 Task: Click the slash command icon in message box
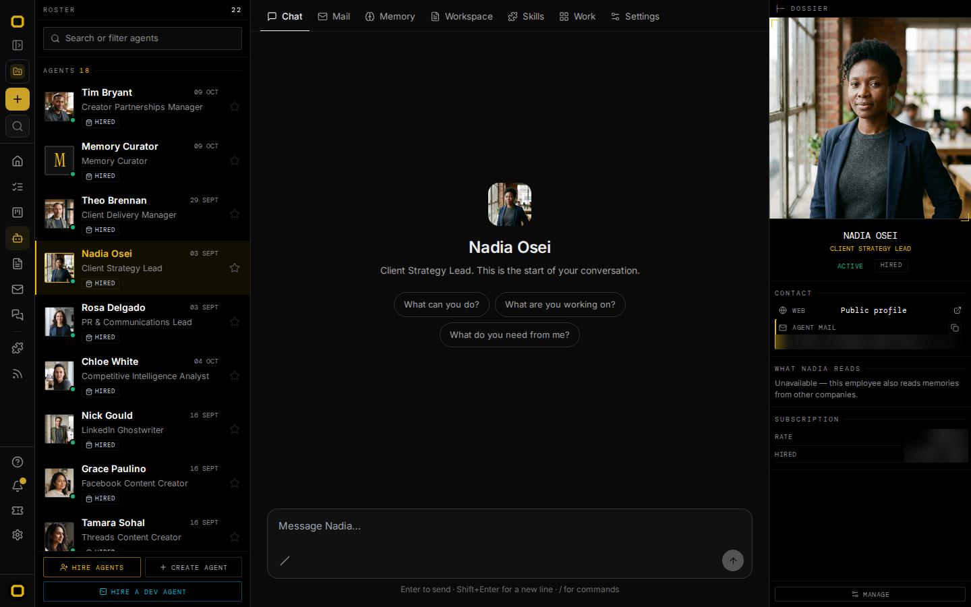[x=285, y=560]
